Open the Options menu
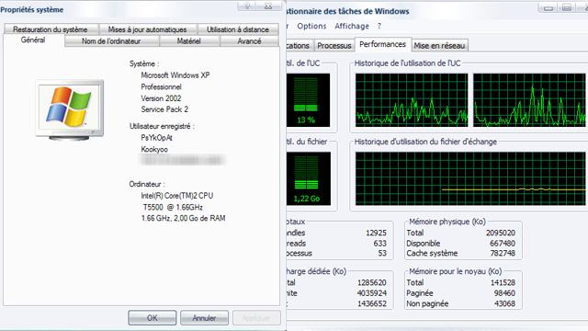The image size is (588, 331). click(x=311, y=26)
